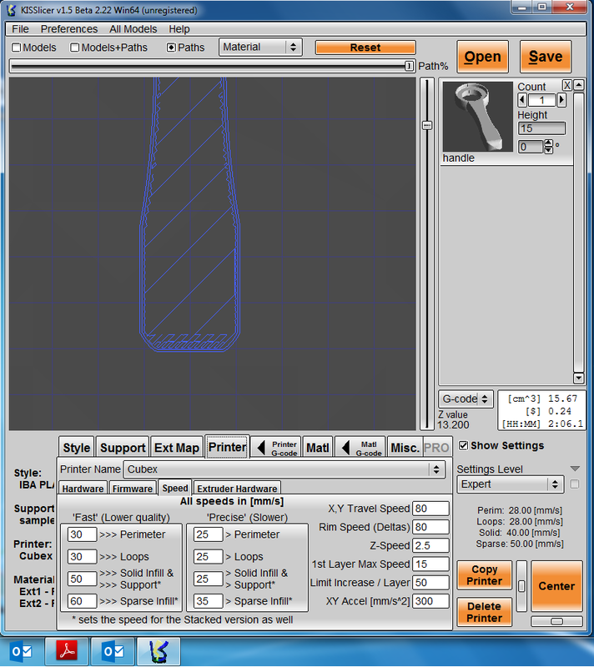This screenshot has height=667, width=594.
Task: Click the Copy Printer button
Action: [x=484, y=575]
